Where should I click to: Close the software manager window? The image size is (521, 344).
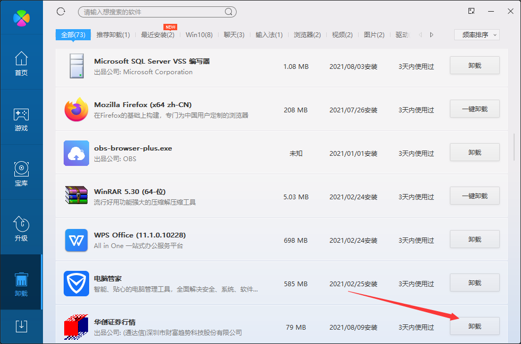click(511, 11)
